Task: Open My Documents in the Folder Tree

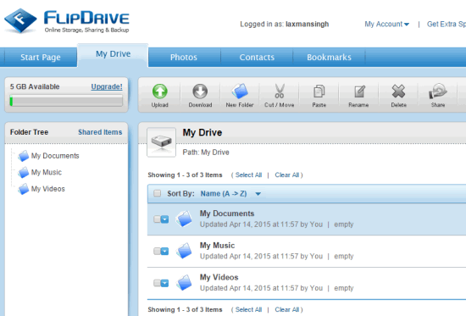Action: 55,156
